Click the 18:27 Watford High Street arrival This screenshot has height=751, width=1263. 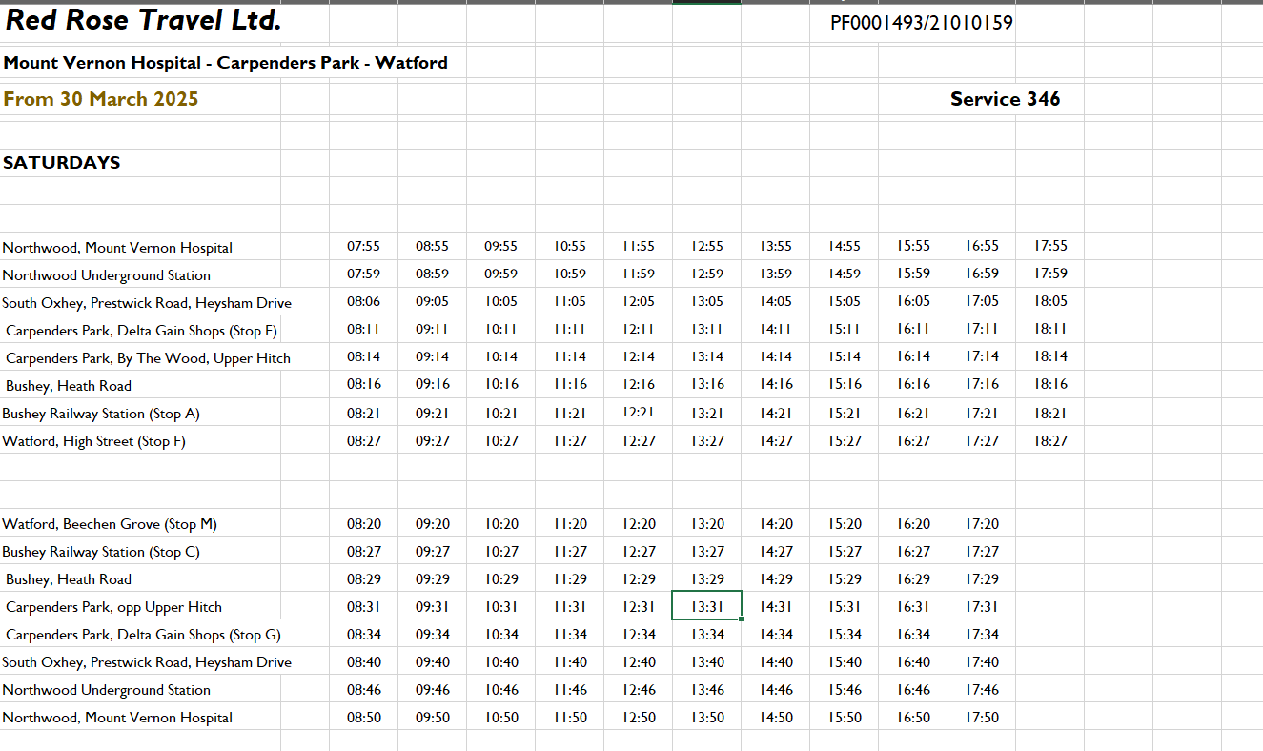point(1050,441)
